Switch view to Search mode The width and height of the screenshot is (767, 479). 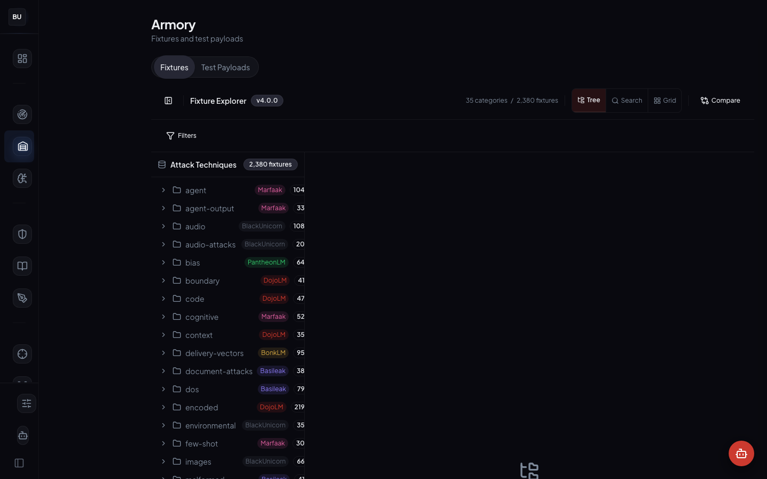627,100
